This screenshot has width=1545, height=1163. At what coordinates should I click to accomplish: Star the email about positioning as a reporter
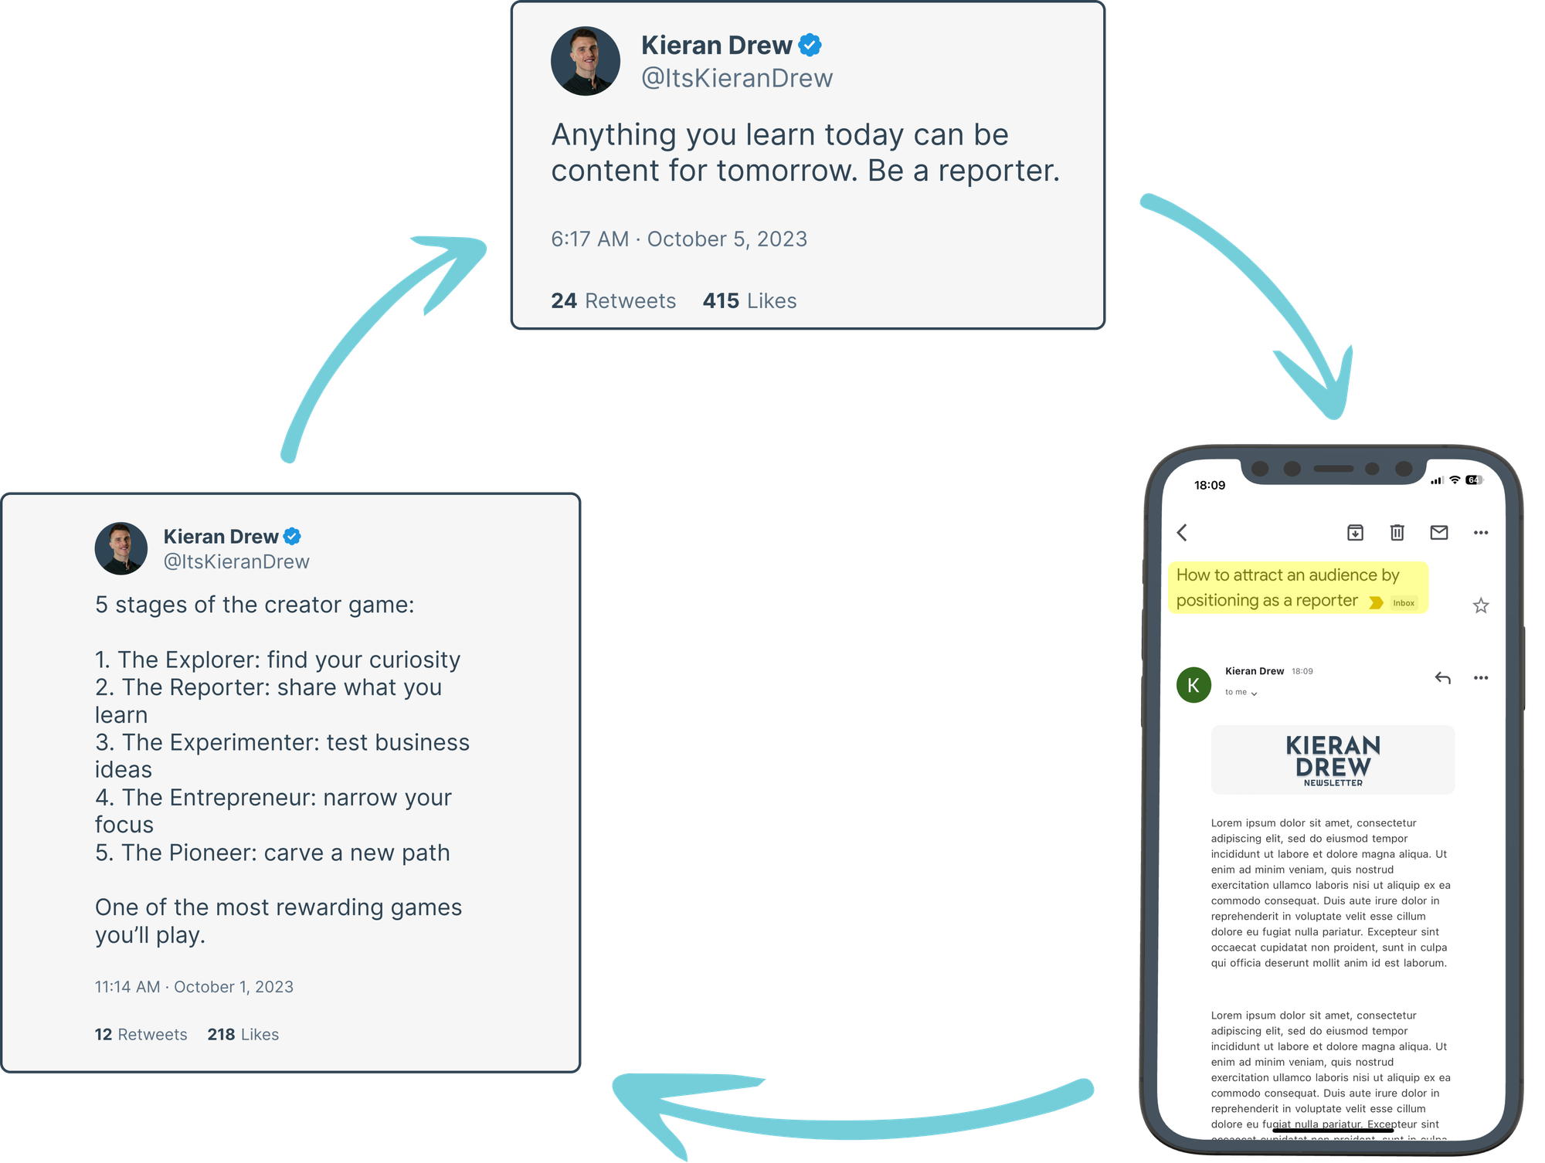click(1480, 605)
